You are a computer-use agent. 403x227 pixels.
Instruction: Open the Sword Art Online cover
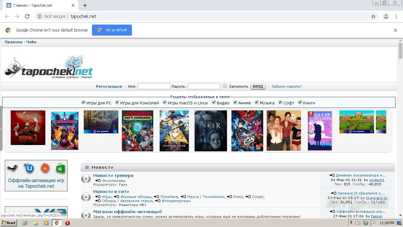coord(174,131)
